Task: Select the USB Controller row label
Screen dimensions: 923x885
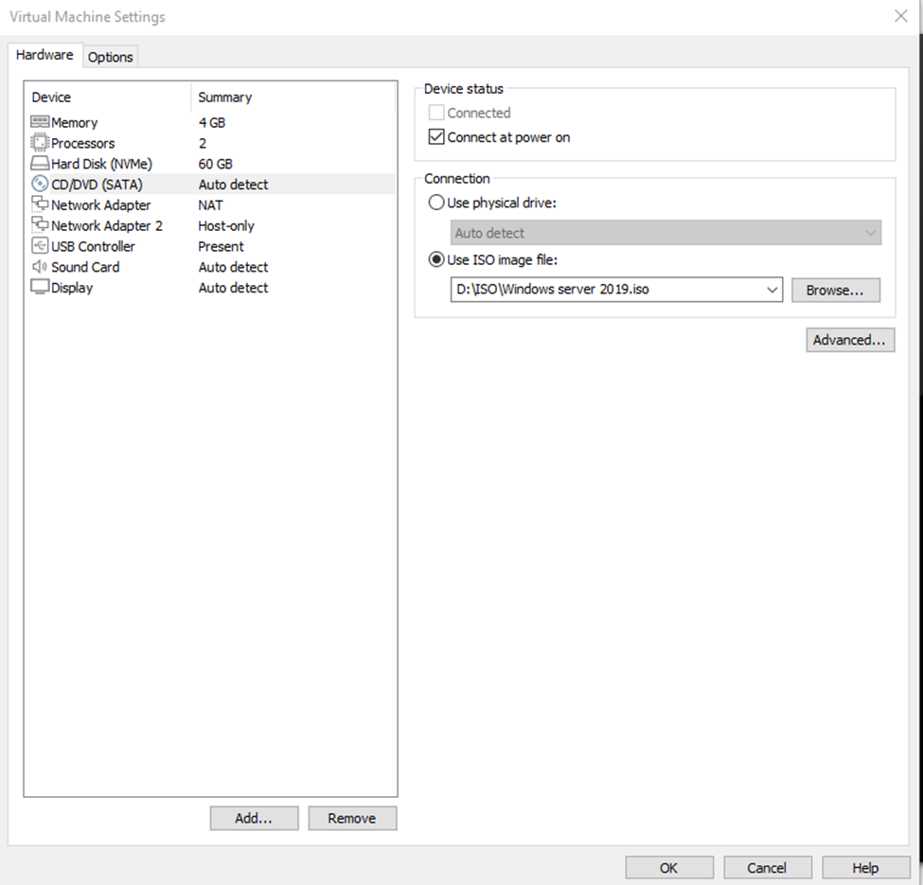Action: [93, 246]
